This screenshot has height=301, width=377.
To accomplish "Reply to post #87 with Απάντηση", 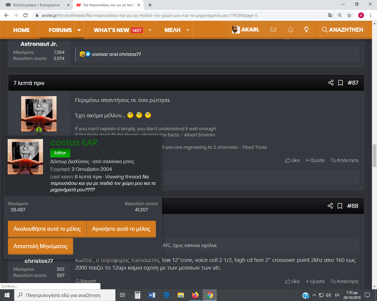I will [345, 160].
